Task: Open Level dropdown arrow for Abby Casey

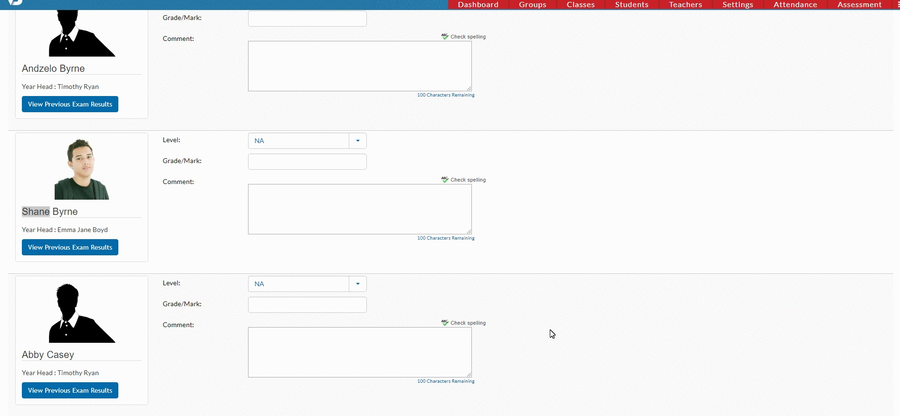Action: [x=358, y=284]
